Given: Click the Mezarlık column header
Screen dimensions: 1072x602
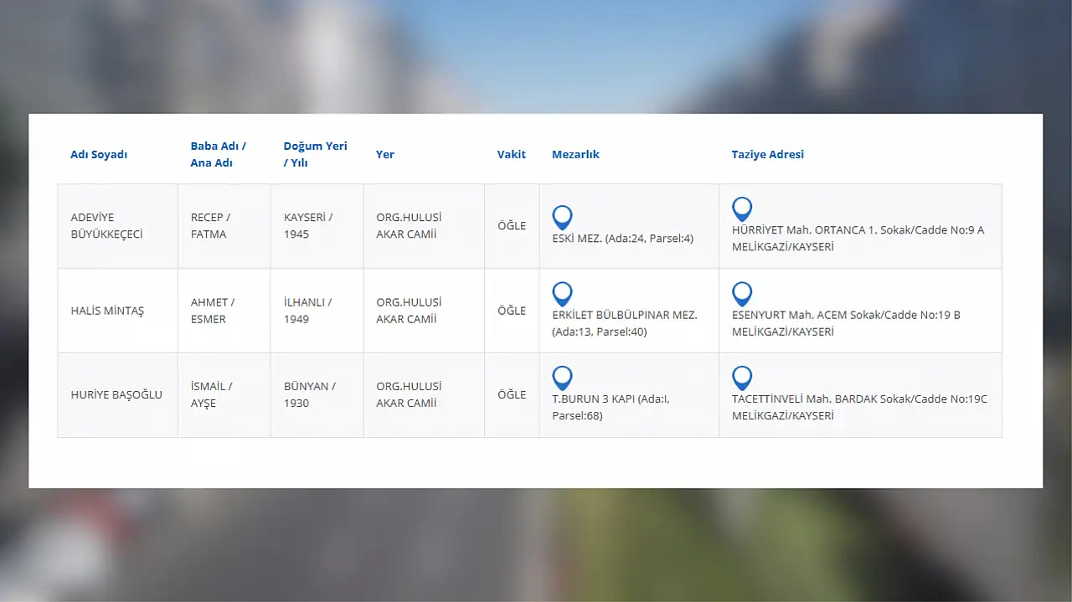Looking at the screenshot, I should tap(575, 154).
